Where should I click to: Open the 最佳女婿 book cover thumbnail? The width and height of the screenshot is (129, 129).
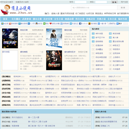[x=54, y=38]
